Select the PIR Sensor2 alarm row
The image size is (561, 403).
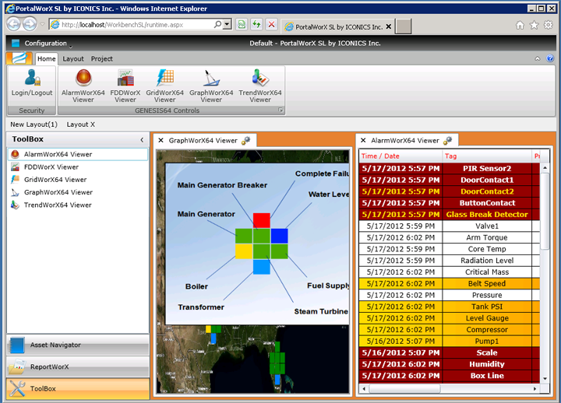pos(449,168)
